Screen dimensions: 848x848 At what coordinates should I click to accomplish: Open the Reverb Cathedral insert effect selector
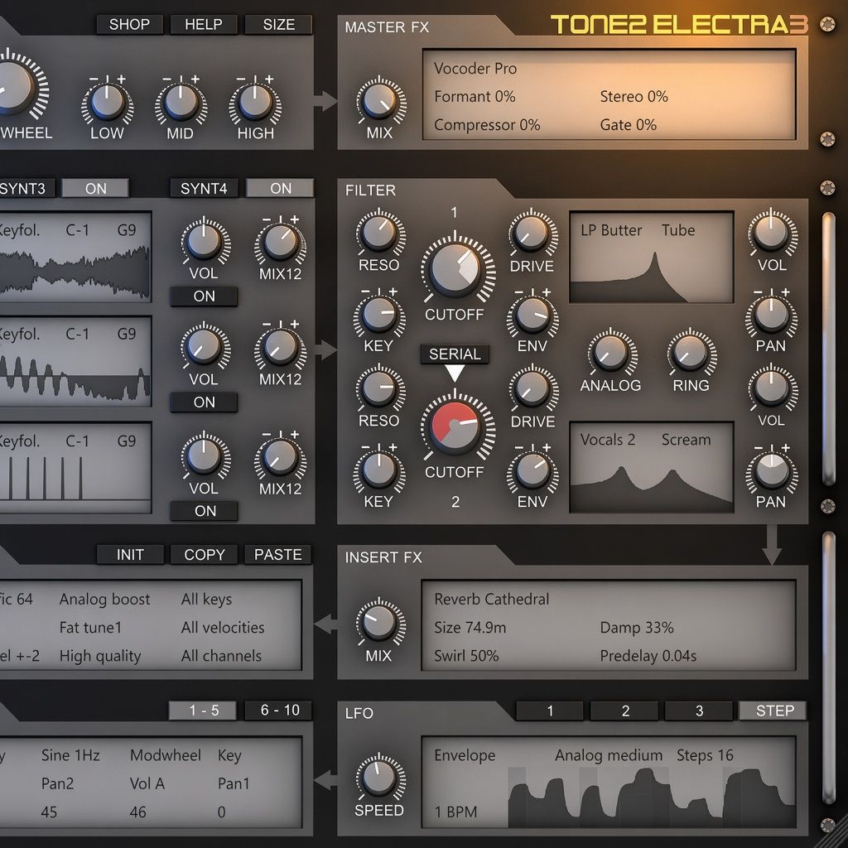[491, 600]
